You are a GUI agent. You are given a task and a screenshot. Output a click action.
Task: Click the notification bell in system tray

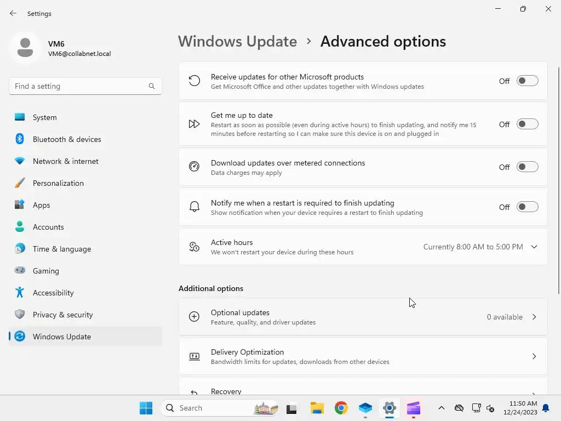point(546,408)
